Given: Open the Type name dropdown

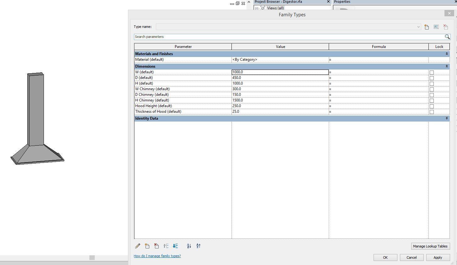Looking at the screenshot, I should point(418,27).
